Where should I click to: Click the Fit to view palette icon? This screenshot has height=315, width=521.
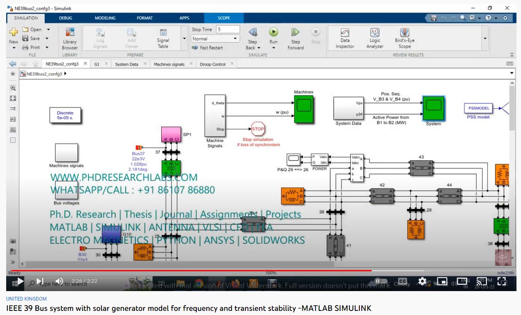pos(13,98)
